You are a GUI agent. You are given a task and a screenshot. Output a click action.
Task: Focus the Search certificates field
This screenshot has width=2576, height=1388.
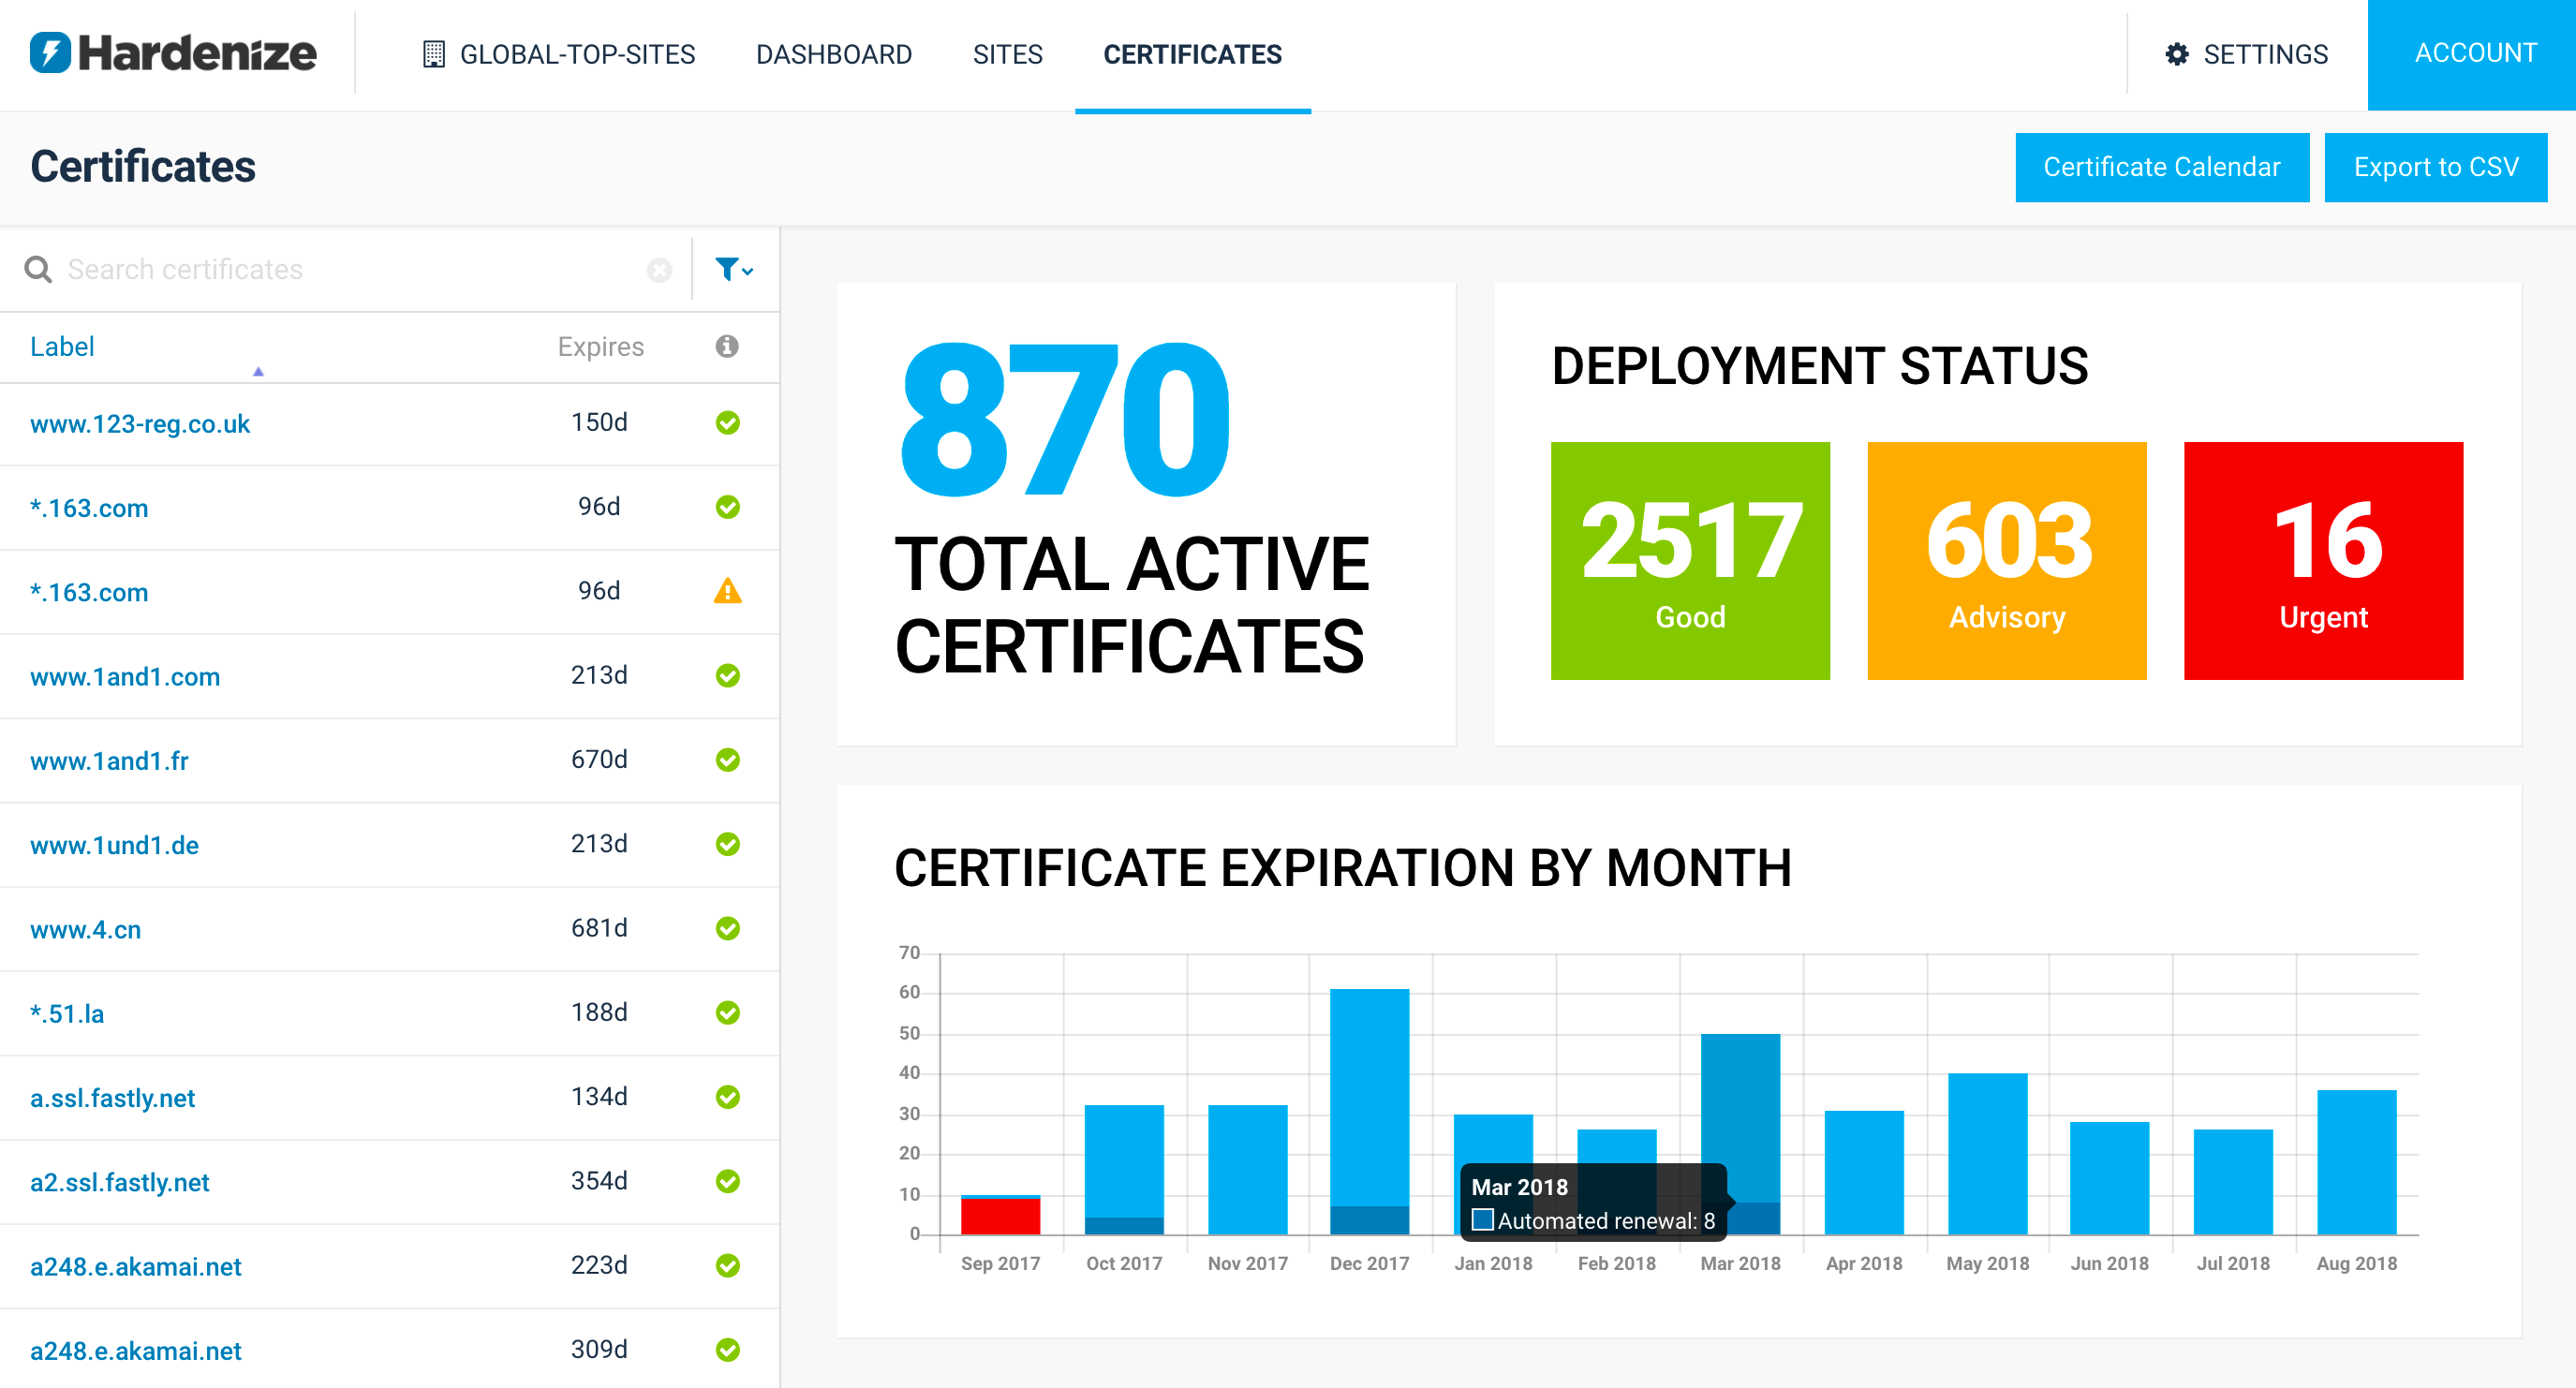click(x=350, y=270)
